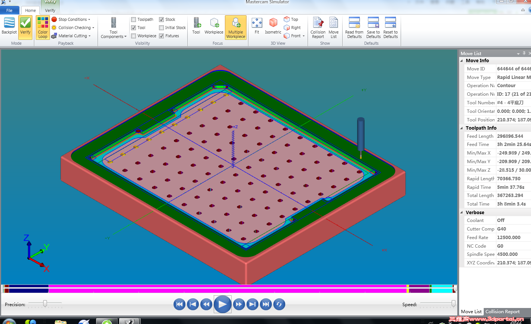The width and height of the screenshot is (531, 324).
Task: Collapse the Verbose section
Action: [462, 212]
